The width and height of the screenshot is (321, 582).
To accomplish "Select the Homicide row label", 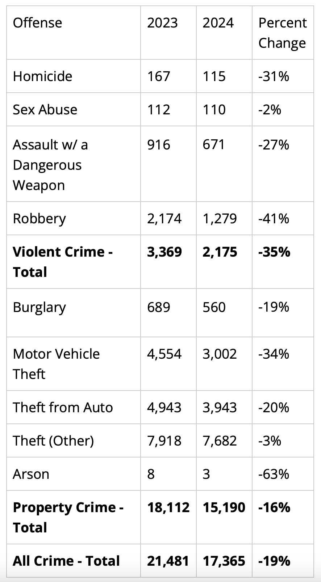I will coord(42,76).
